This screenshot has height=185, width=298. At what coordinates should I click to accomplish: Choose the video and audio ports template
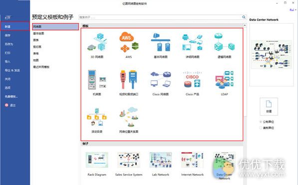click(129, 80)
